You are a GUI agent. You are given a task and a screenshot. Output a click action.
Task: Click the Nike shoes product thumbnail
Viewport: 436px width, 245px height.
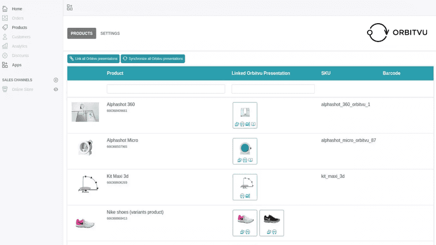[85, 223]
